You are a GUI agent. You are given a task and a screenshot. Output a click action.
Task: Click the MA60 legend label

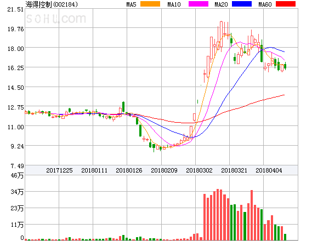265,4
